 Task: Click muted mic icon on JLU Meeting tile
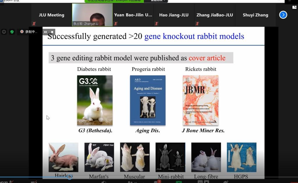click(34, 24)
